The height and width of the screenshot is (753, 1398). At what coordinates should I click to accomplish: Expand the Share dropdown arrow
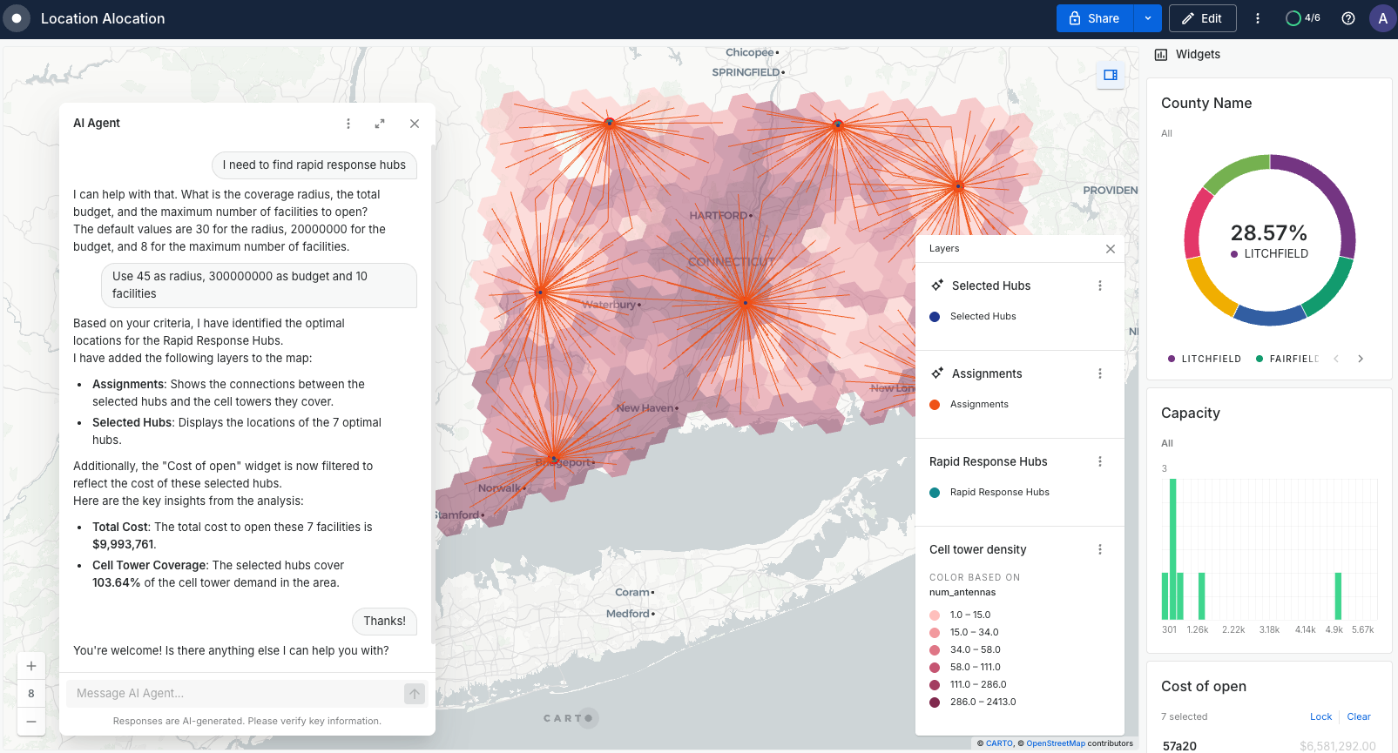pos(1148,18)
